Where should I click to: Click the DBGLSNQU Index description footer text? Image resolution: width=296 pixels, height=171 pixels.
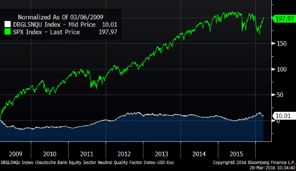(x=87, y=162)
